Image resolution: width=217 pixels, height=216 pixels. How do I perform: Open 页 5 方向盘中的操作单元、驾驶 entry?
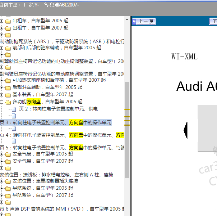pos(62,148)
